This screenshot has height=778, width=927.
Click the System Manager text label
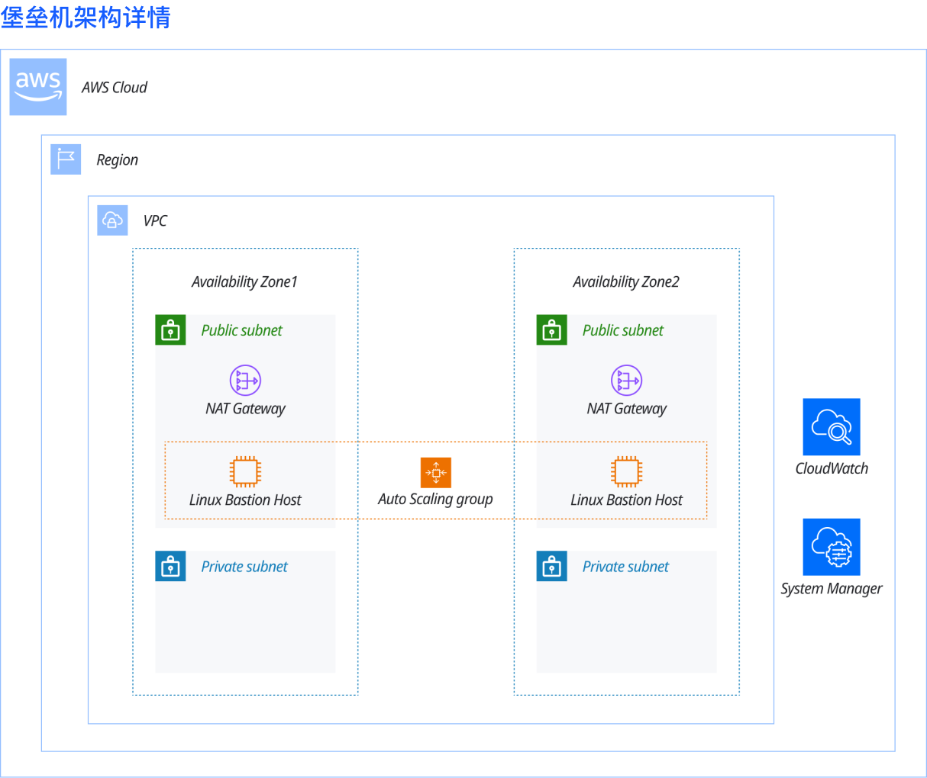(832, 588)
